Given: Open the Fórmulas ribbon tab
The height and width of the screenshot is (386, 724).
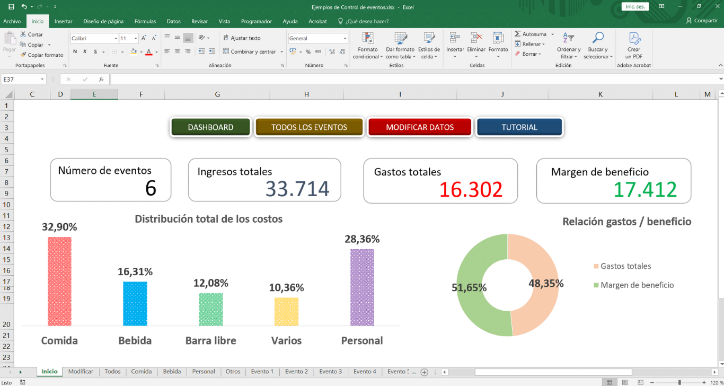Looking at the screenshot, I should tap(145, 21).
